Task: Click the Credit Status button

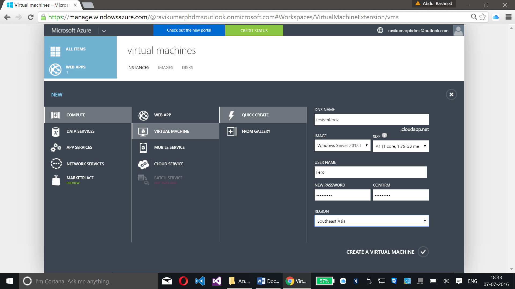Action: pyautogui.click(x=254, y=31)
